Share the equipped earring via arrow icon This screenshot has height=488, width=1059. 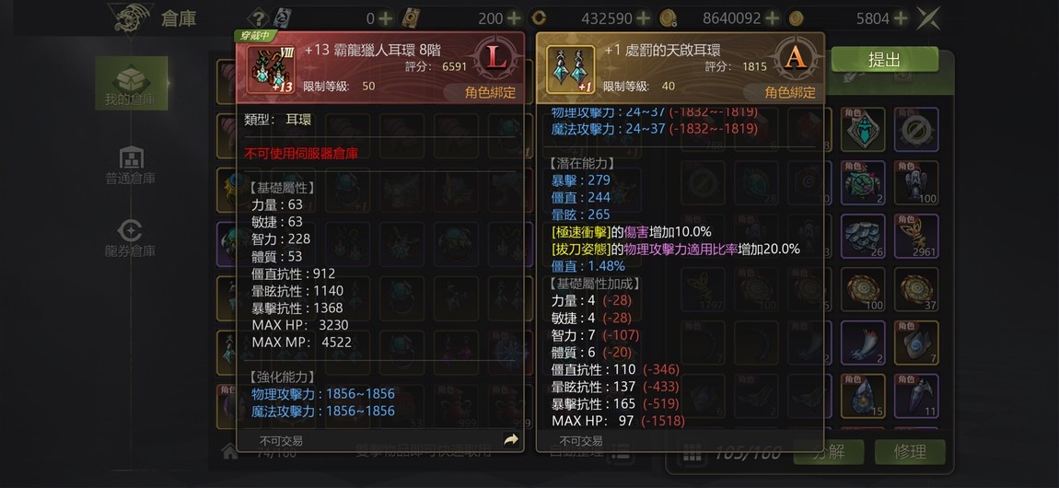(x=511, y=440)
